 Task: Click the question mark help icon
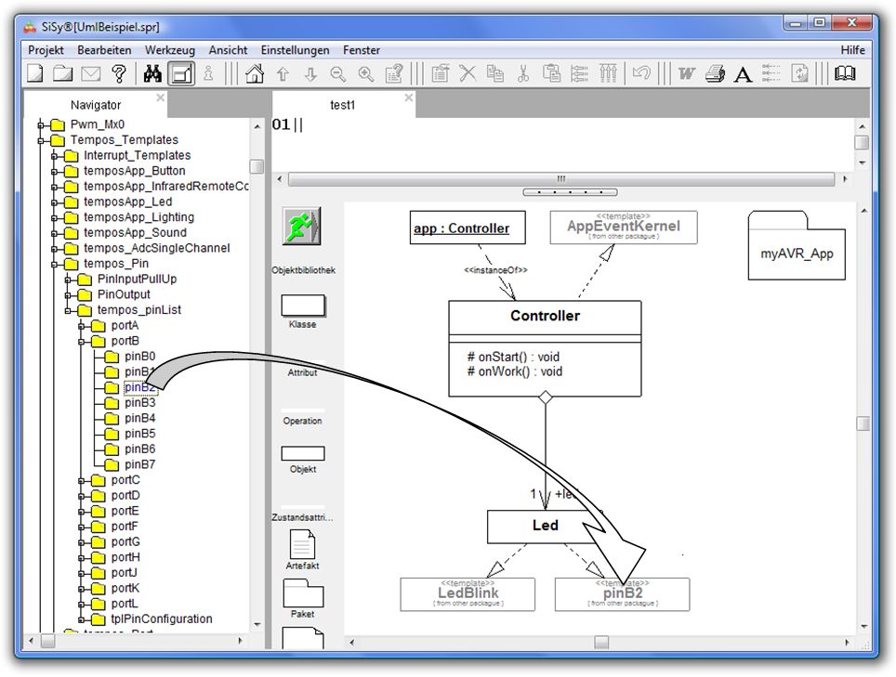pyautogui.click(x=118, y=74)
